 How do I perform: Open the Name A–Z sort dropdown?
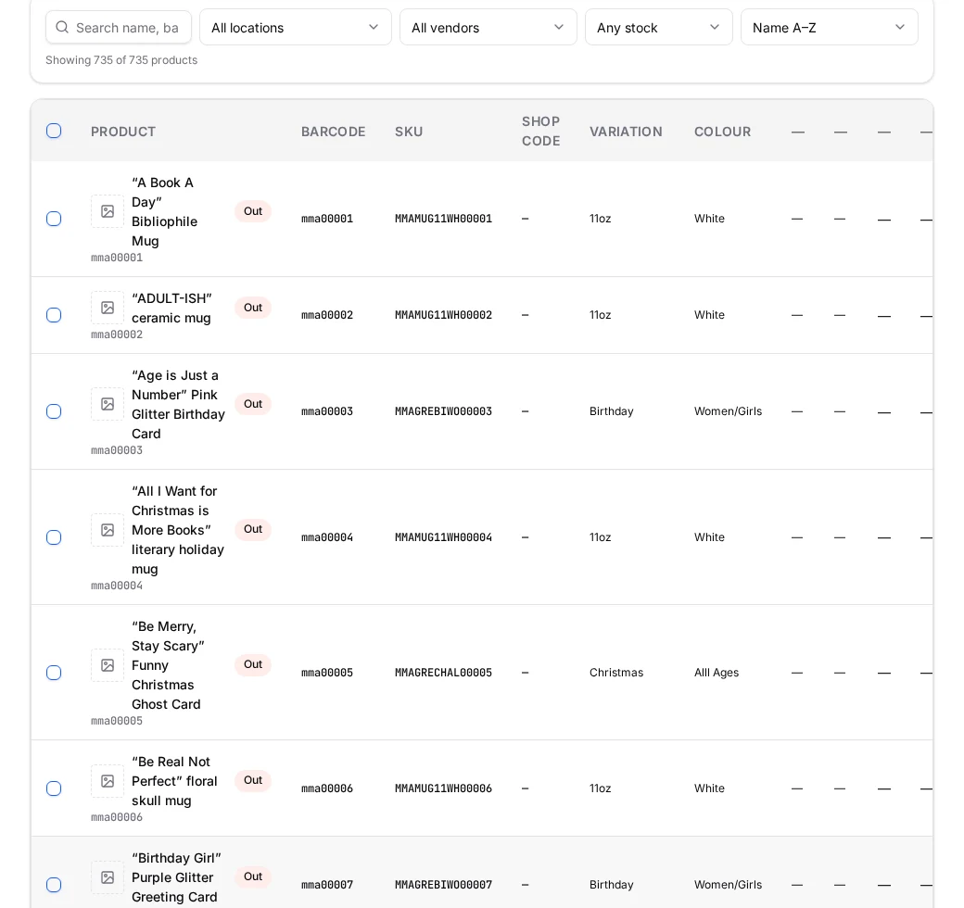click(830, 27)
